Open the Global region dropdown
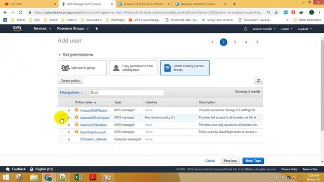 point(287,29)
